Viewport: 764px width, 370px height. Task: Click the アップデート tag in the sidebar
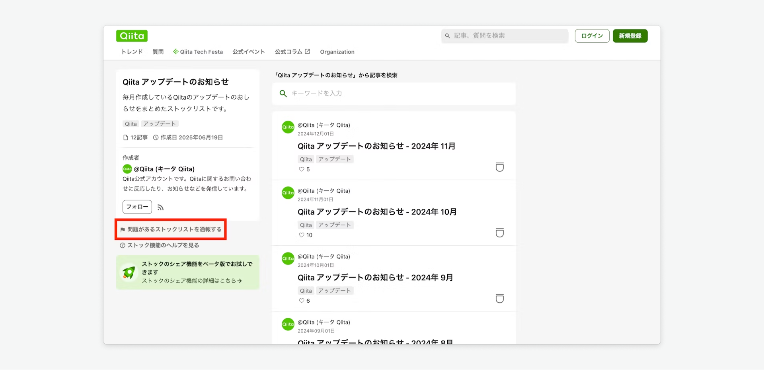pos(160,124)
